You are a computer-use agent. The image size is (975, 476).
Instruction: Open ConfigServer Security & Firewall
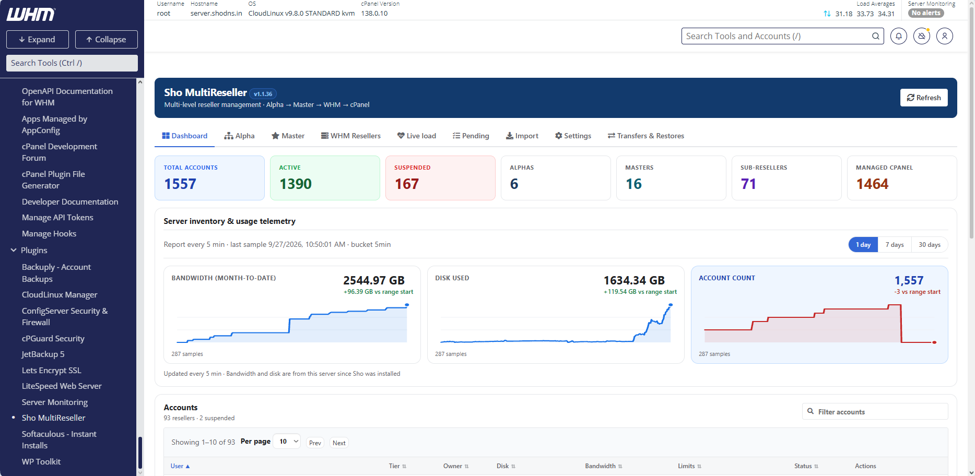[65, 316]
